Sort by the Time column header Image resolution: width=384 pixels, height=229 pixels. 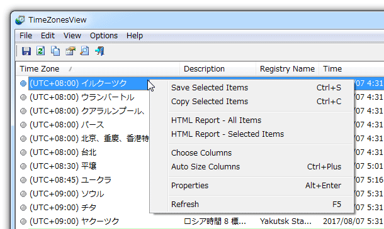[x=351, y=69]
